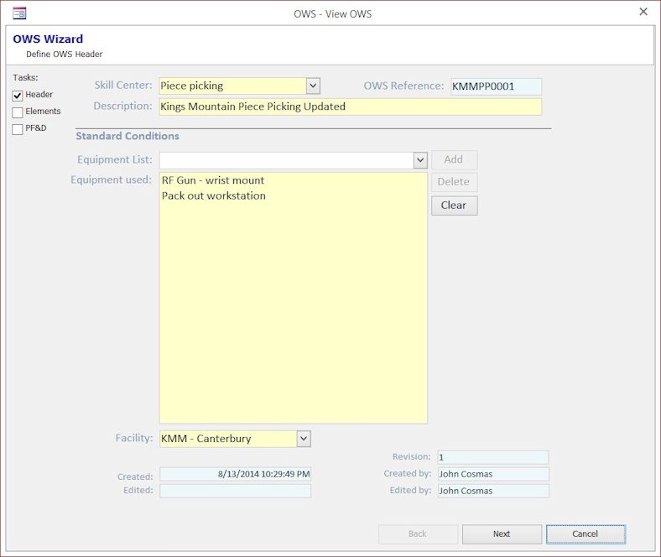Click the Created date field

235,474
